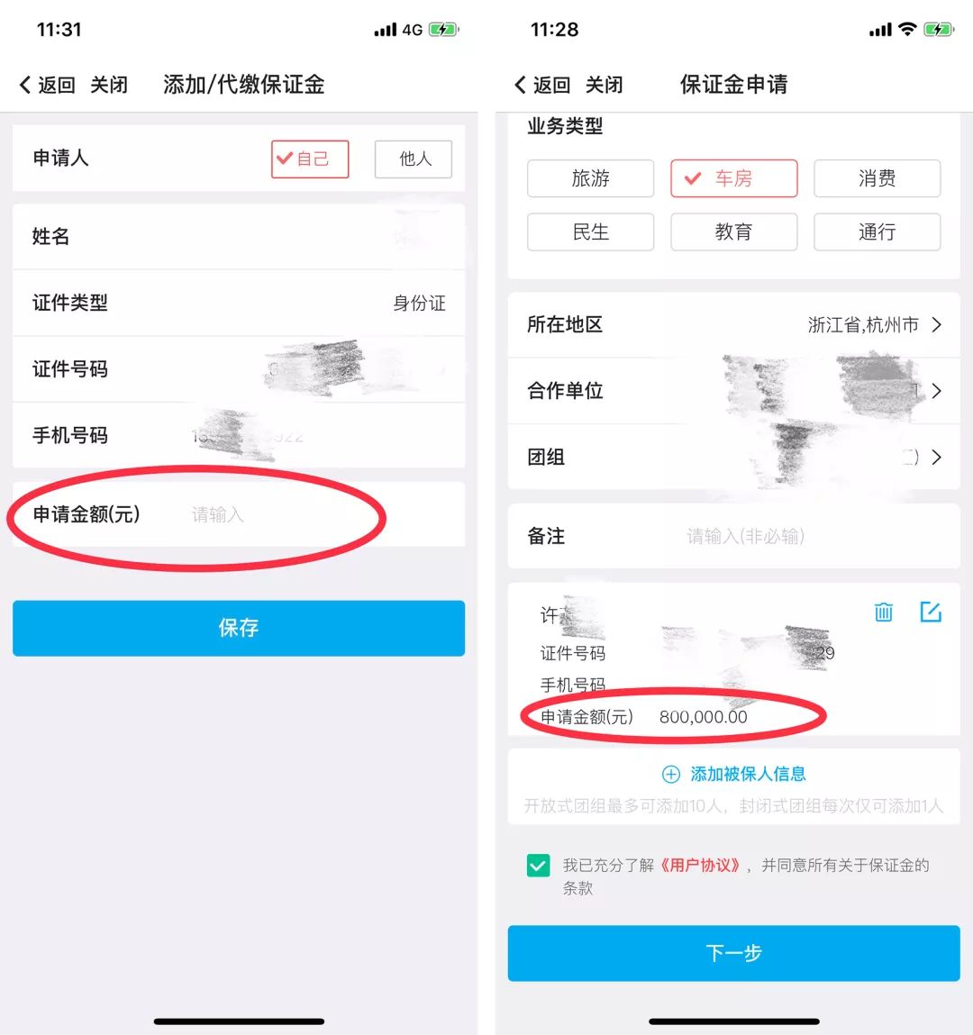Screen dimensions: 973x1035
Task: Edit the insured person entry with pencil icon
Action: tap(931, 612)
